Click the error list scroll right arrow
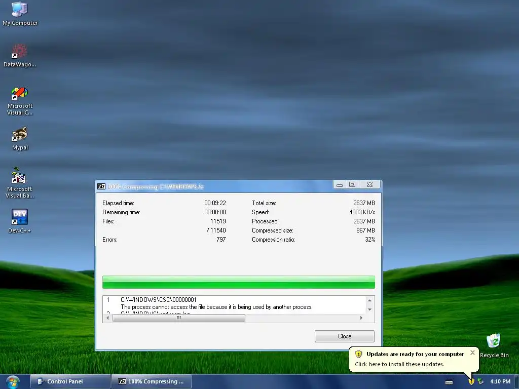Image resolution: width=519 pixels, height=389 pixels. point(361,318)
